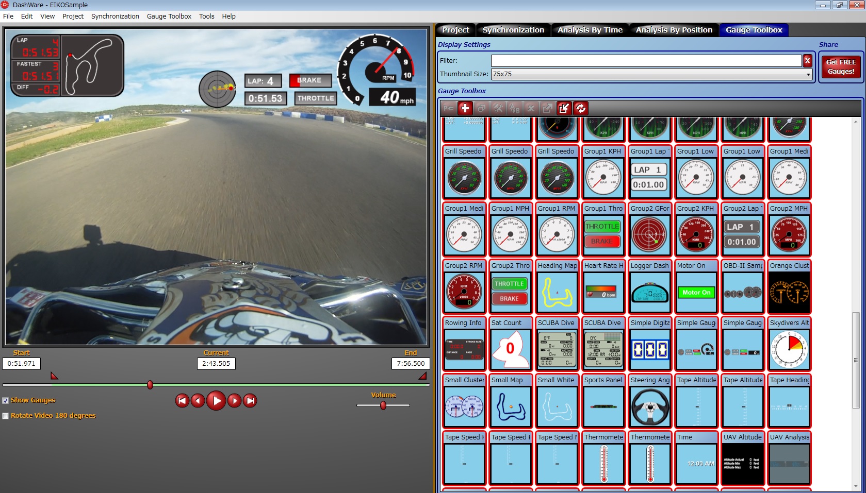This screenshot has height=493, width=866.
Task: Select the Heading Map gauge
Action: click(x=557, y=286)
